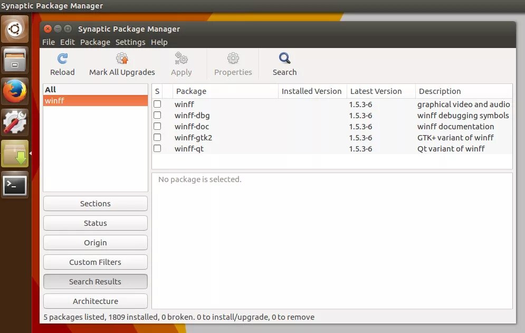The height and width of the screenshot is (333, 525).
Task: Tick the winff-gtk2 package checkbox
Action: coord(157,137)
